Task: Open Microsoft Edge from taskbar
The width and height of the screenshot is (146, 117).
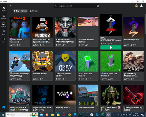Action: (75, 115)
